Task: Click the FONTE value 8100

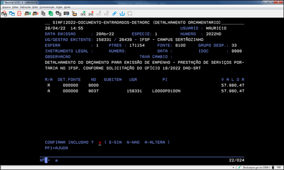Action: [x=180, y=45]
